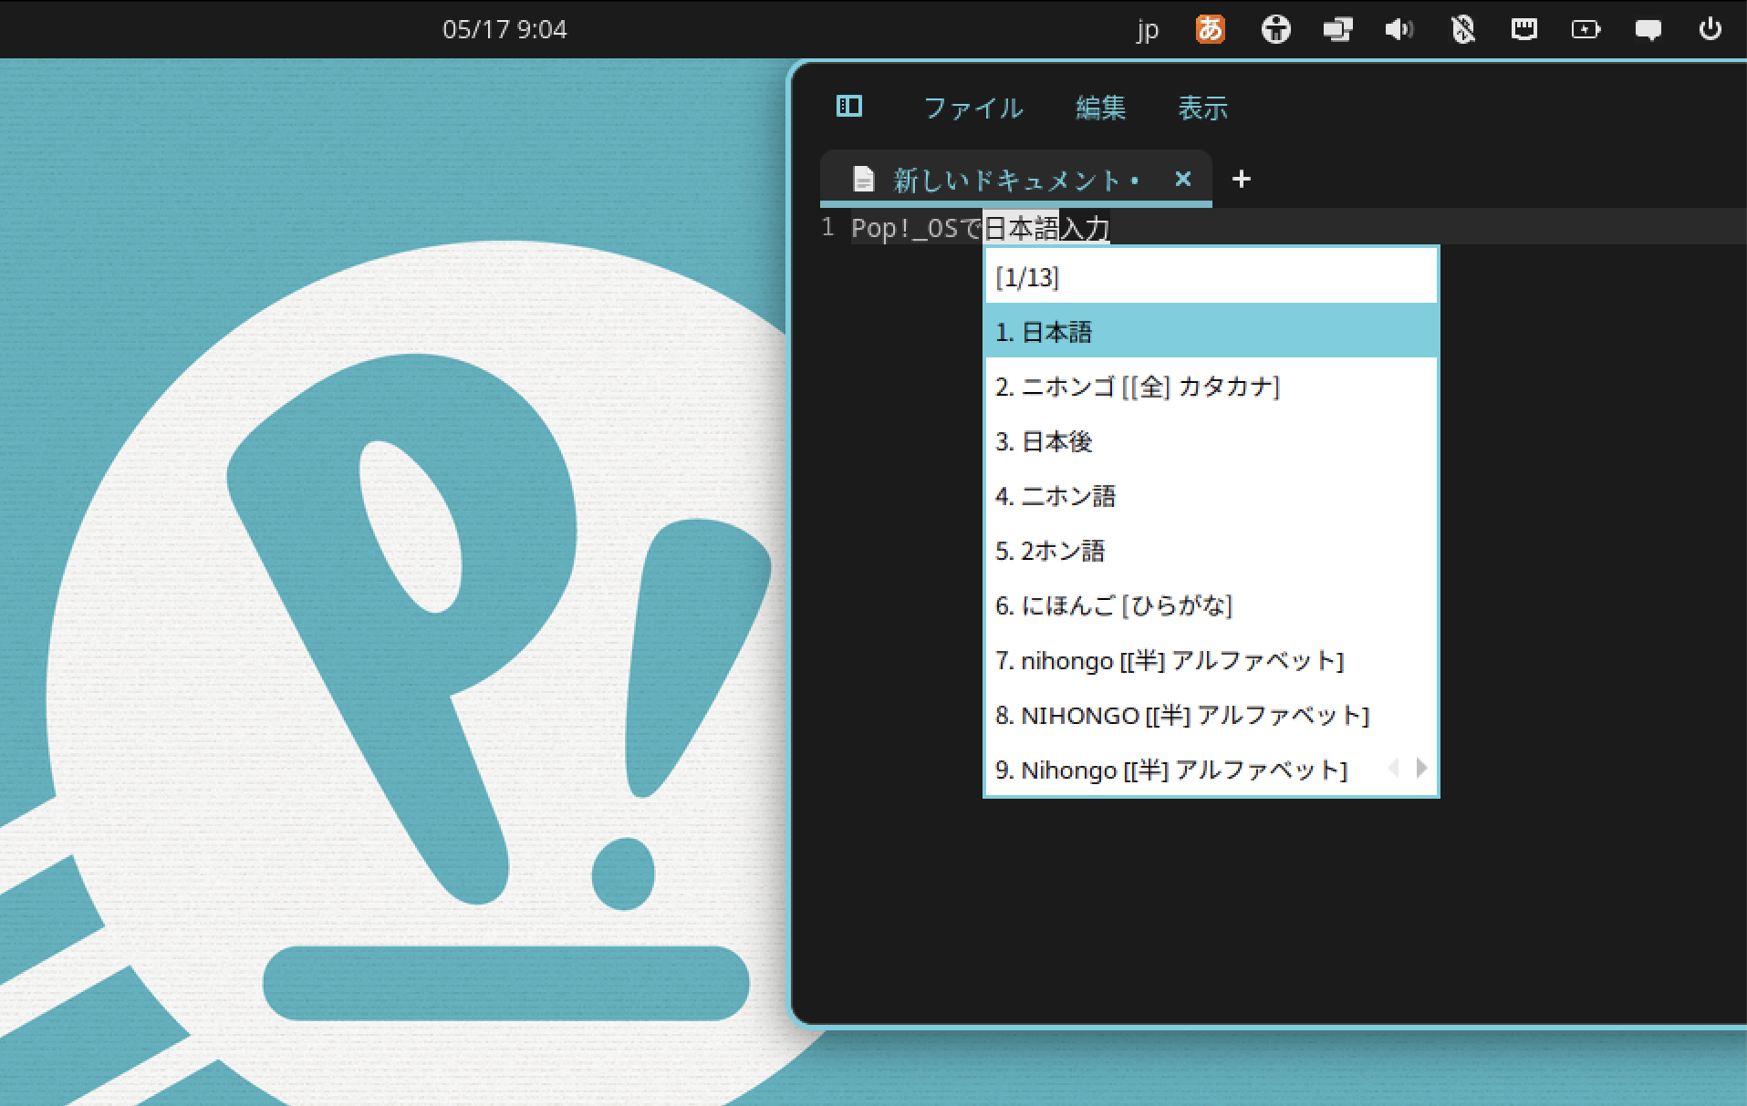Go to next candidate page arrow

click(x=1421, y=768)
